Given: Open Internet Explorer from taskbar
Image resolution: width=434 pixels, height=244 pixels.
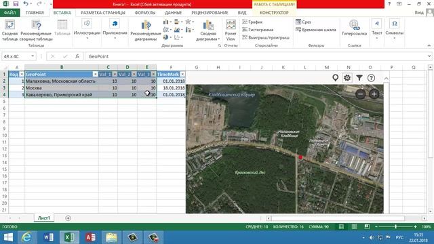Looking at the screenshot, I should (26, 237).
